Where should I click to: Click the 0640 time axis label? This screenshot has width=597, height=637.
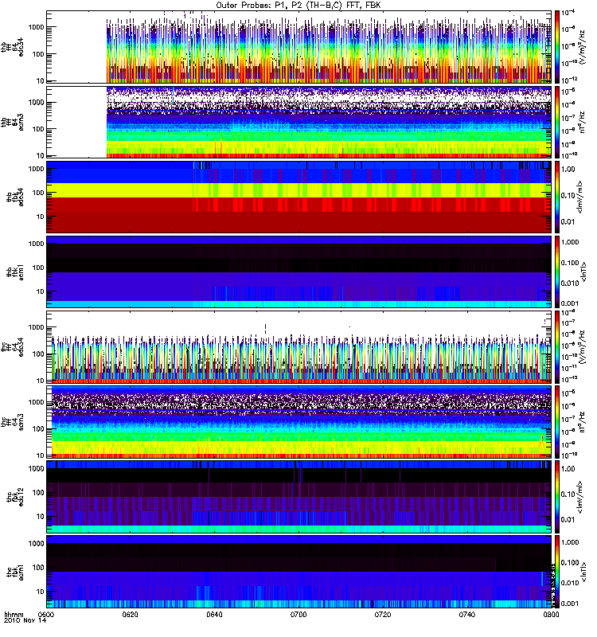214,615
